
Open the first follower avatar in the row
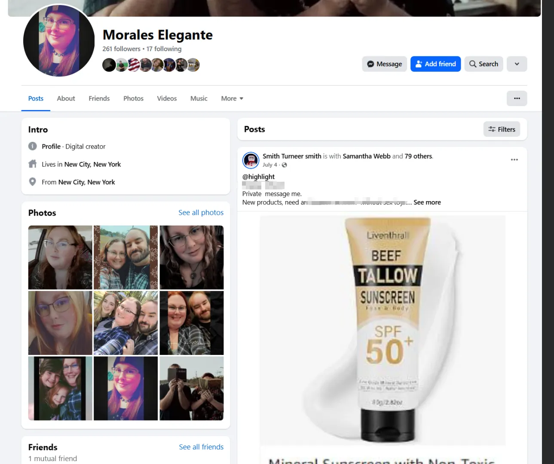[109, 65]
